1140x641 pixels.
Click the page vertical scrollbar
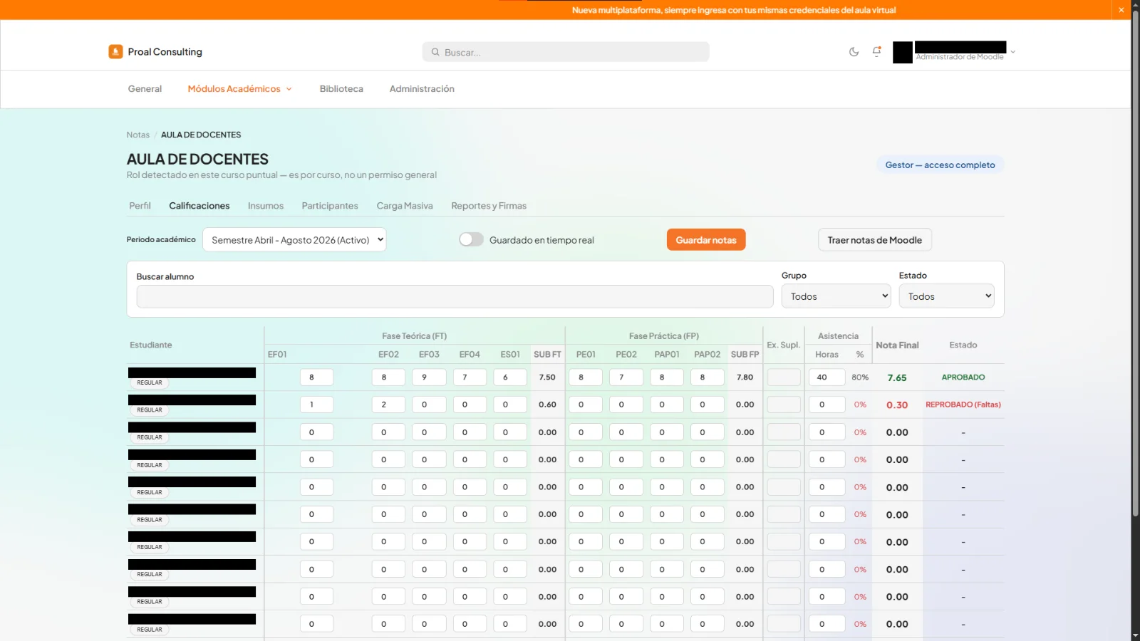click(1136, 264)
